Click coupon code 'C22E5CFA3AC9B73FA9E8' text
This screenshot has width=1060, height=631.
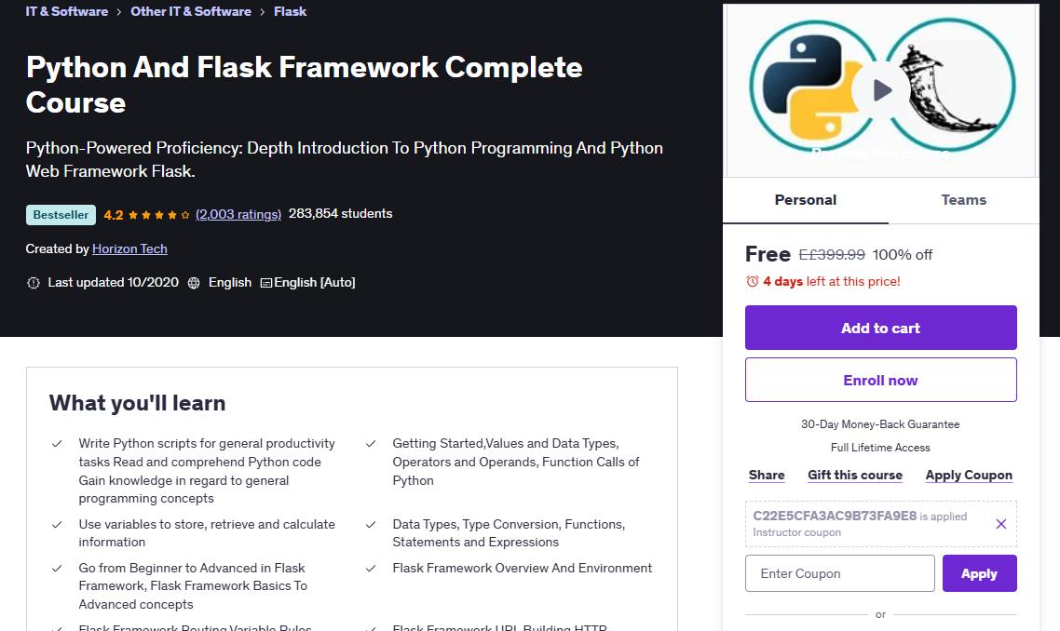pos(835,516)
